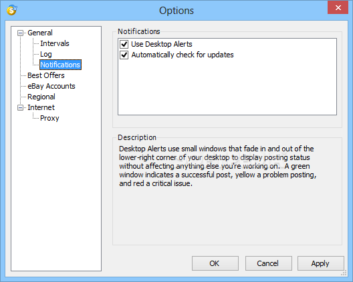Open the Regional settings page
This screenshot has width=353, height=282.
(41, 97)
